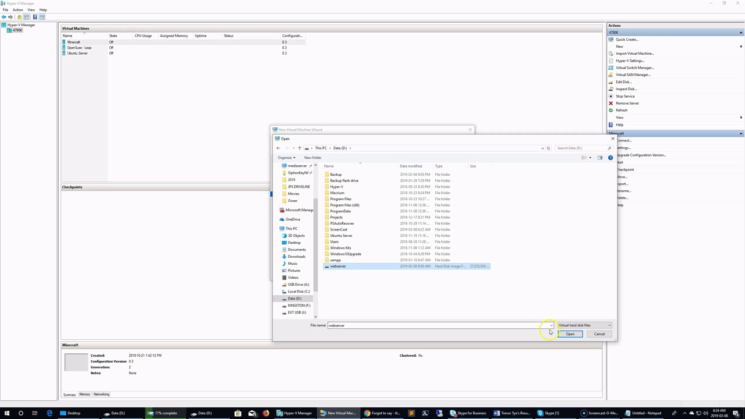Open Skype for Business from taskbar
This screenshot has height=419, width=745.
(x=468, y=413)
